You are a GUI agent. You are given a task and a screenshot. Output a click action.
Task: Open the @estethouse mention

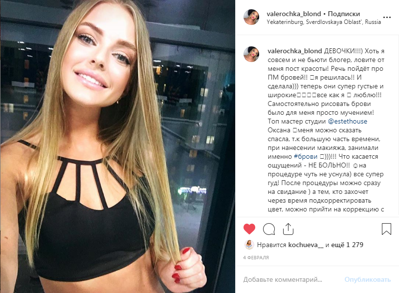click(347, 122)
